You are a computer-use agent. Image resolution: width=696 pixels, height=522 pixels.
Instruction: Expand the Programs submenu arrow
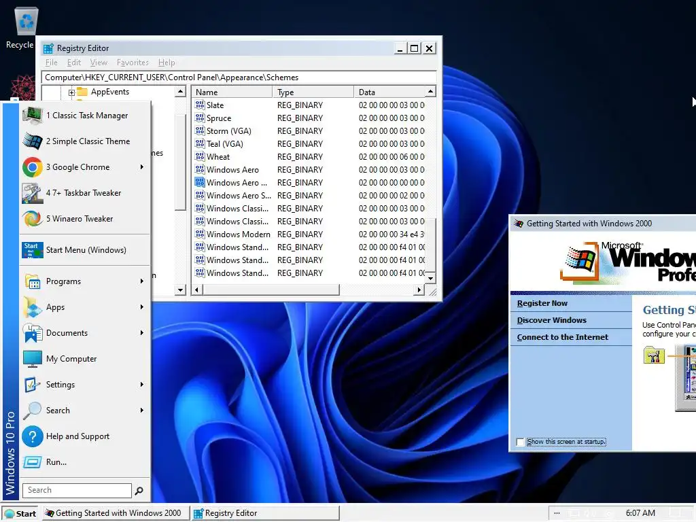click(142, 281)
